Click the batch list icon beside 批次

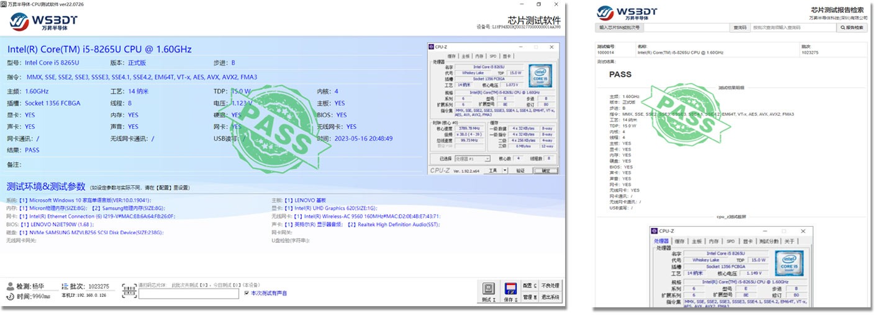tap(65, 286)
